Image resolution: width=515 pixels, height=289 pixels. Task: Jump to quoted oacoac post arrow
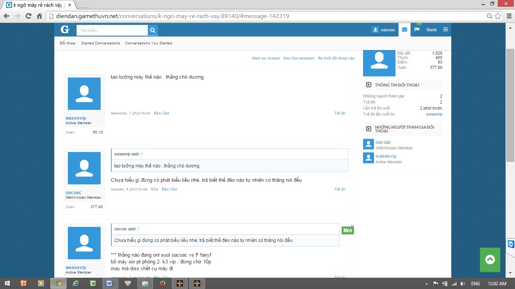pyautogui.click(x=138, y=229)
